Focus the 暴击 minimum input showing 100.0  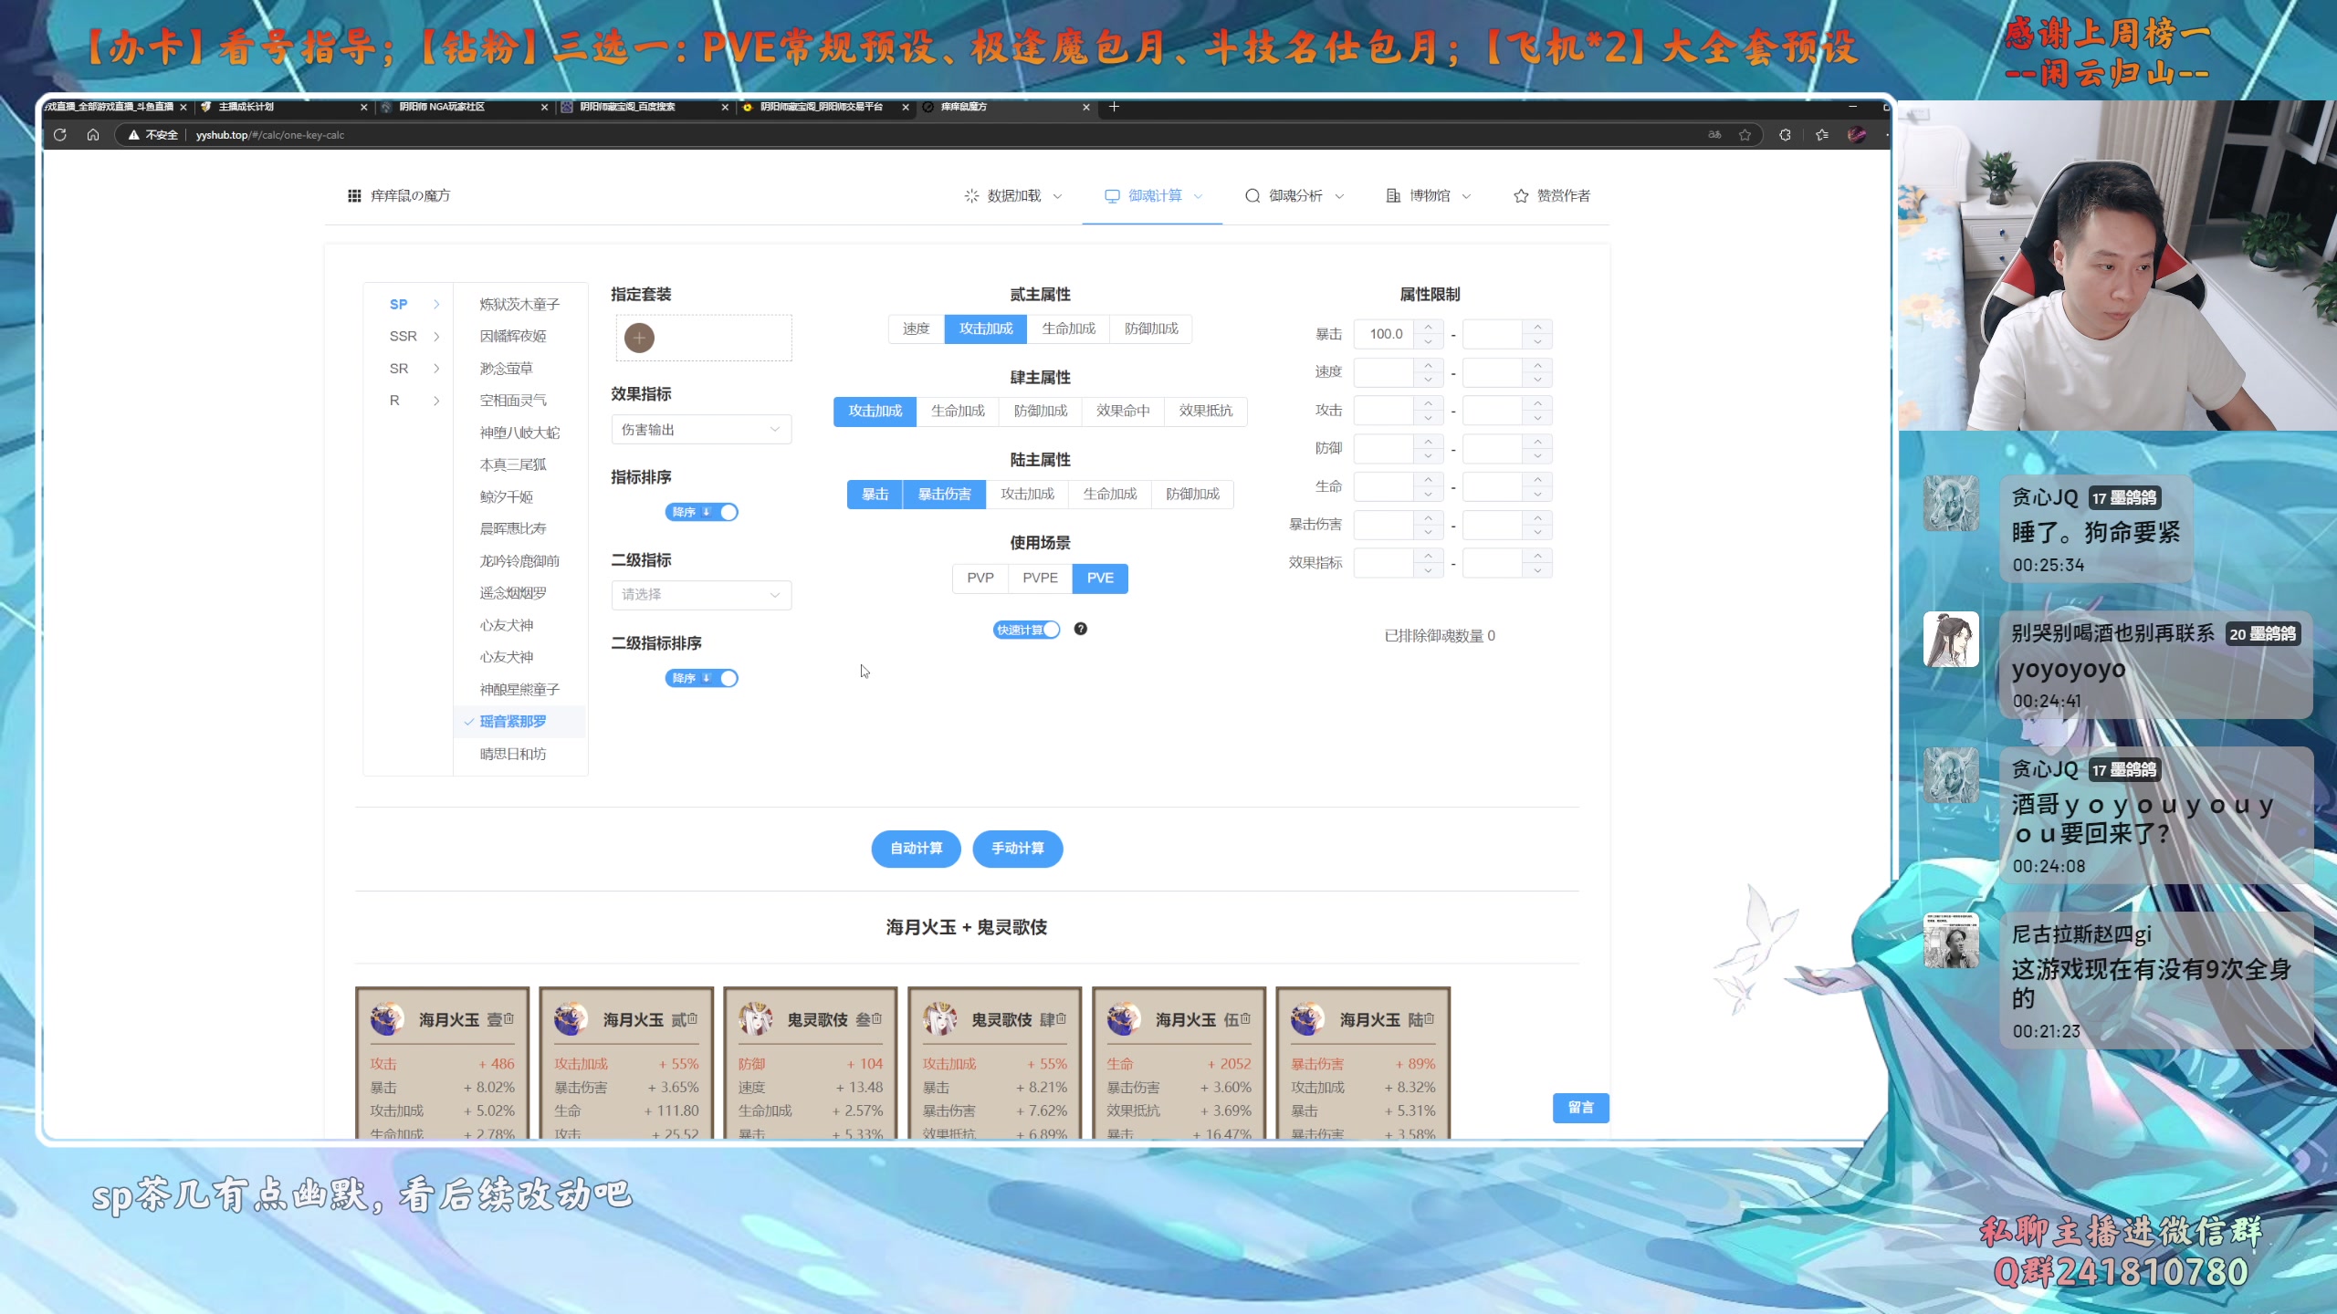coord(1385,334)
